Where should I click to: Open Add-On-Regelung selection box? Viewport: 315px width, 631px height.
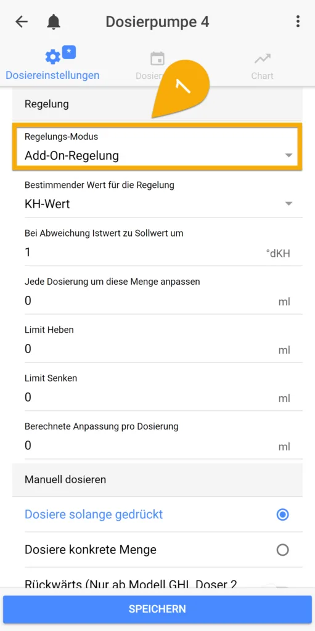pos(157,147)
